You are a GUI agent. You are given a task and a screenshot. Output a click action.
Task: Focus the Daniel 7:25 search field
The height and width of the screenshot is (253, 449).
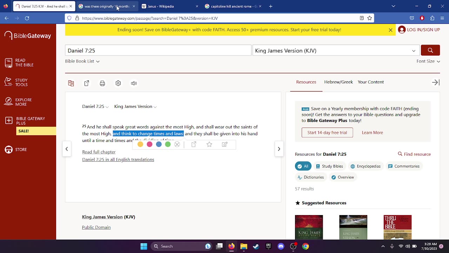(x=158, y=51)
